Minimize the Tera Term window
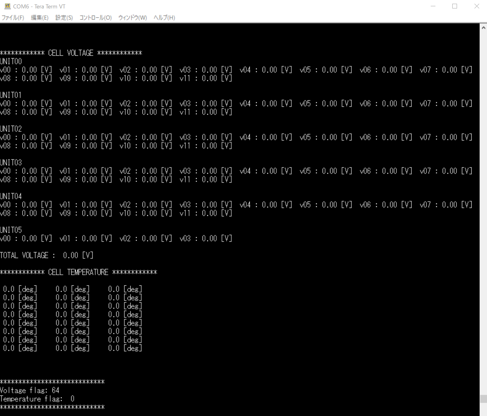The width and height of the screenshot is (487, 416). click(433, 6)
